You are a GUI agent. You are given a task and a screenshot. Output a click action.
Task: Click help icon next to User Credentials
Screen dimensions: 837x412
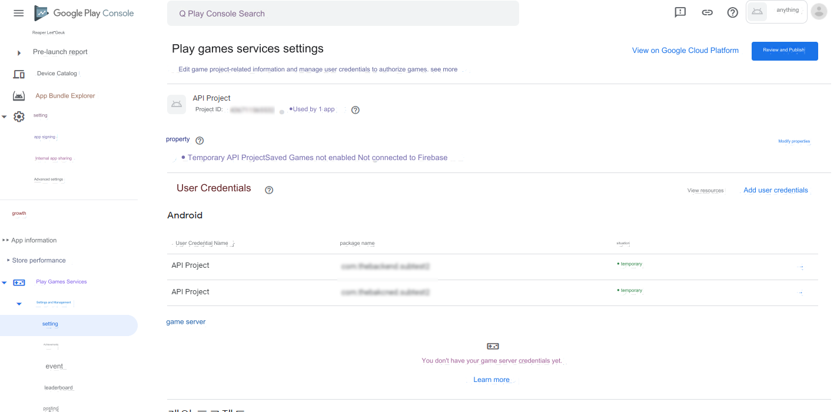pyautogui.click(x=269, y=190)
